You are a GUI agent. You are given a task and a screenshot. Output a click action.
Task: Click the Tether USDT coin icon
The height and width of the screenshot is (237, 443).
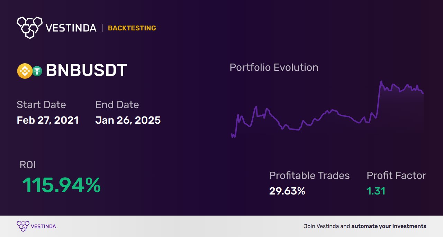(x=37, y=71)
